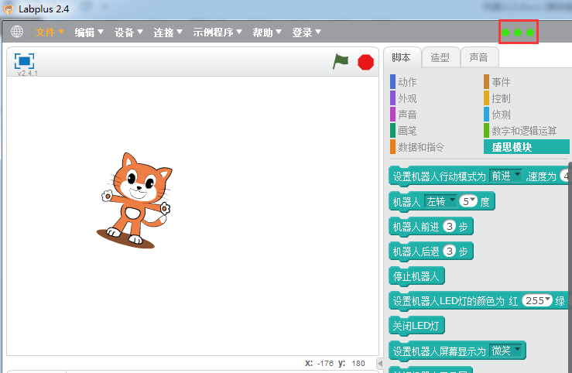Click the 机器人后退 block label
The height and width of the screenshot is (373, 572).
pos(416,252)
